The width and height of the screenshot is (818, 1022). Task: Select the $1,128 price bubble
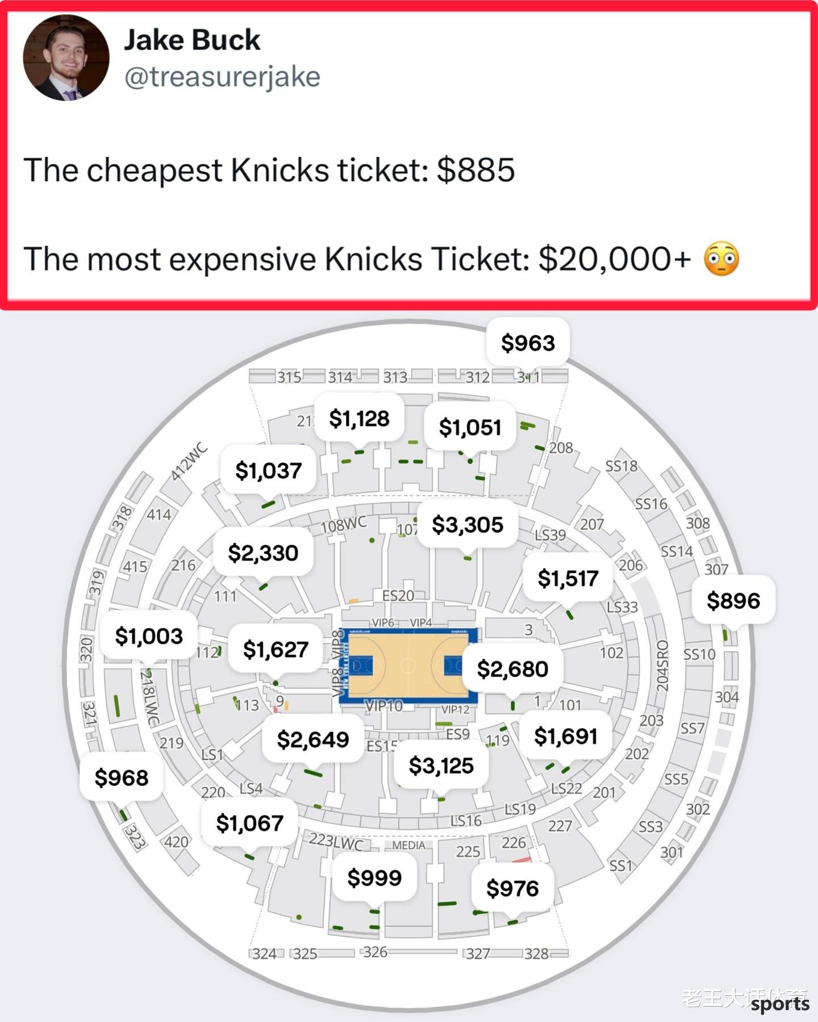pos(359,418)
